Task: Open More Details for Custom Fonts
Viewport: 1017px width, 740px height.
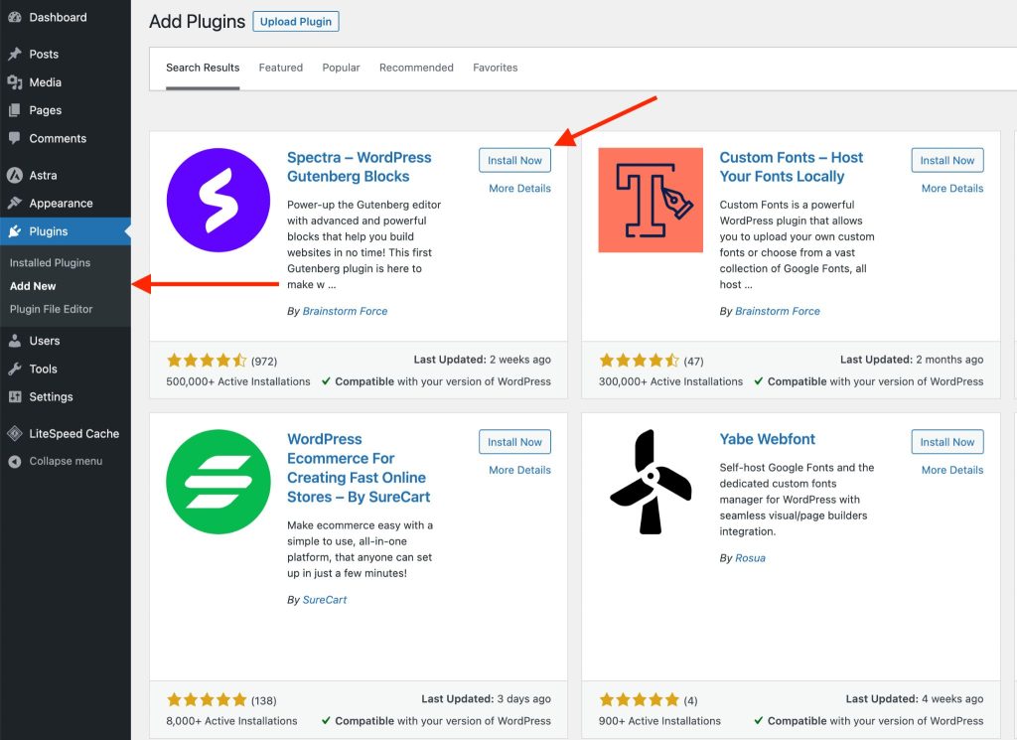Action: [951, 189]
